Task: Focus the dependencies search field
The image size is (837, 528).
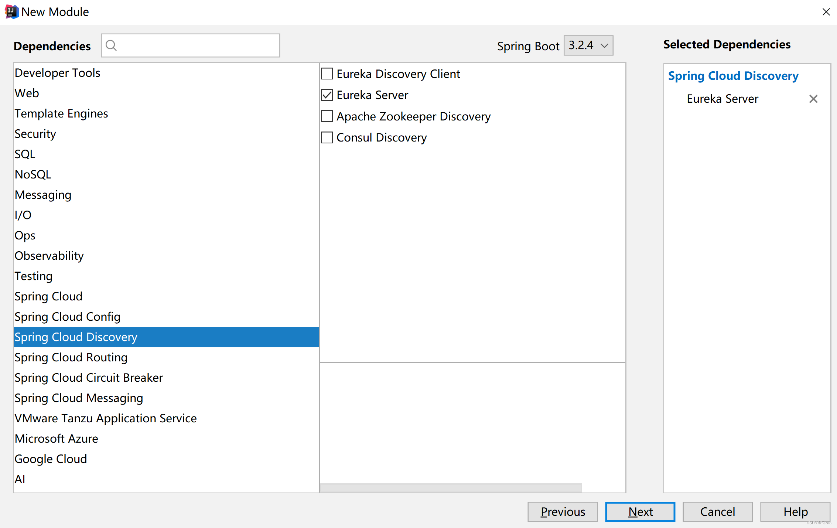Action: pos(191,45)
